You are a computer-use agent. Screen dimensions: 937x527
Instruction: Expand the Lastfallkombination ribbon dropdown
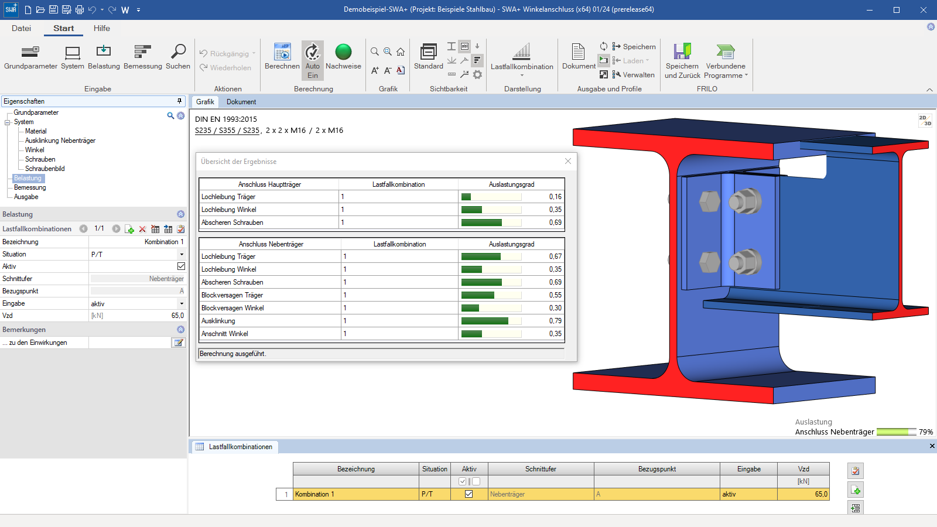click(x=522, y=75)
